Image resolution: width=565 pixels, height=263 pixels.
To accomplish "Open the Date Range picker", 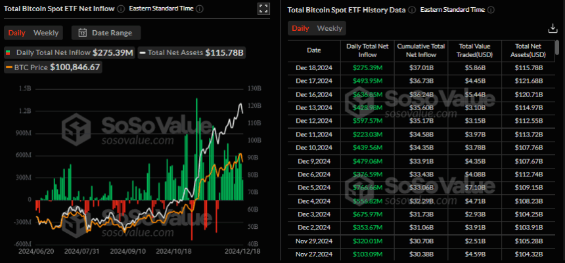I will pyautogui.click(x=106, y=33).
